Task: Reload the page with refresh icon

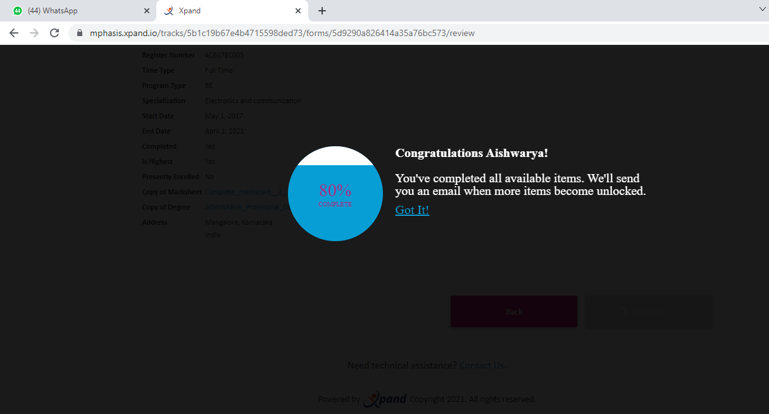Action: 54,33
